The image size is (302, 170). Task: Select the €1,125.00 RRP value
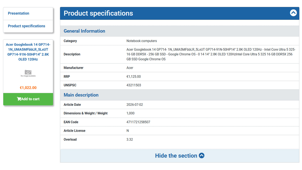(x=134, y=77)
